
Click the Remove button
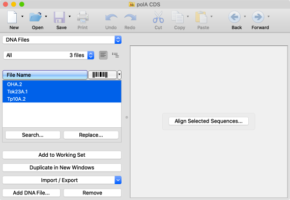point(93,193)
